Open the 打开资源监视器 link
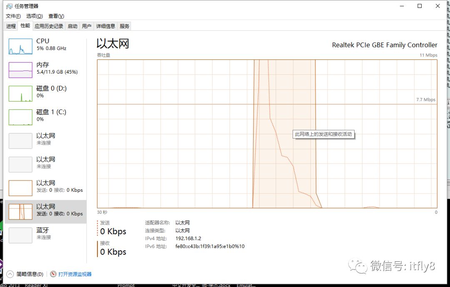The height and width of the screenshot is (287, 450). [x=75, y=274]
